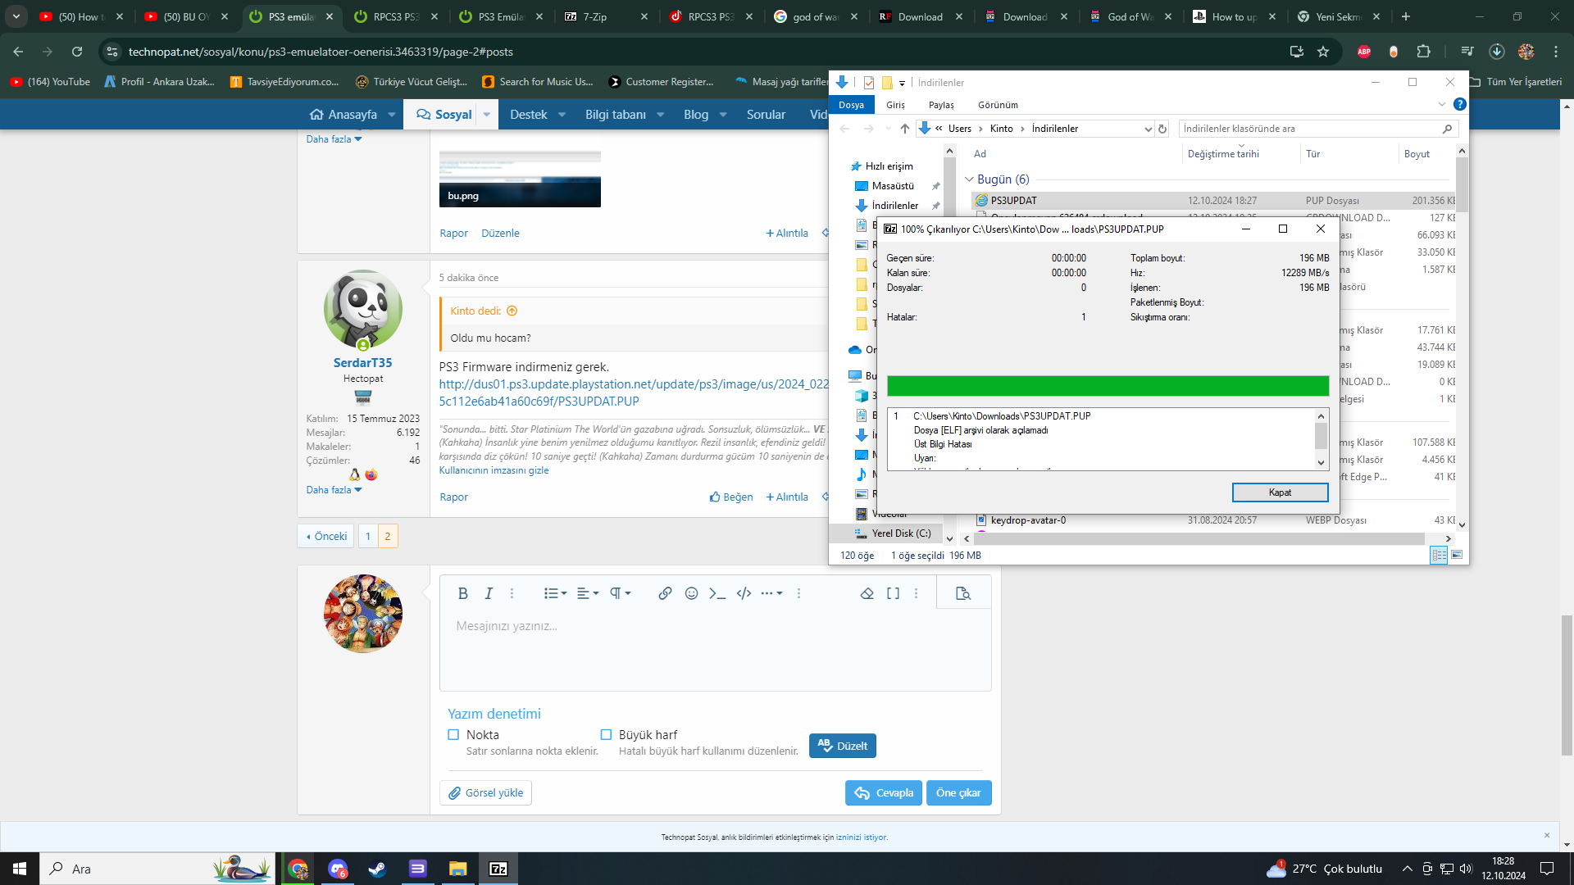Enable the Büyük harf checkbox
This screenshot has height=885, width=1574.
point(606,735)
